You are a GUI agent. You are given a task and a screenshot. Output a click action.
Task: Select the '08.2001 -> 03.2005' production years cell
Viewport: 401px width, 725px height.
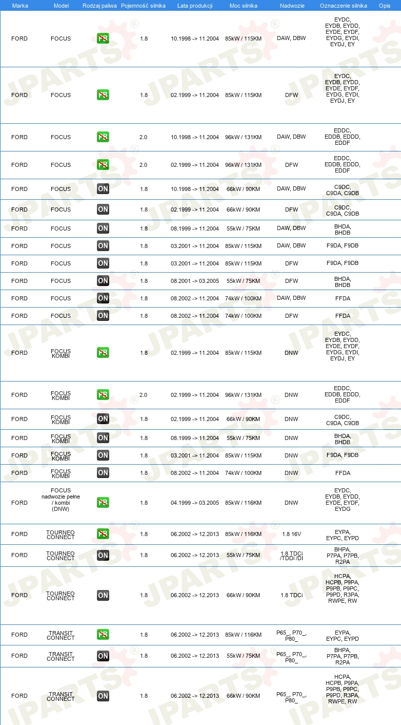point(195,281)
